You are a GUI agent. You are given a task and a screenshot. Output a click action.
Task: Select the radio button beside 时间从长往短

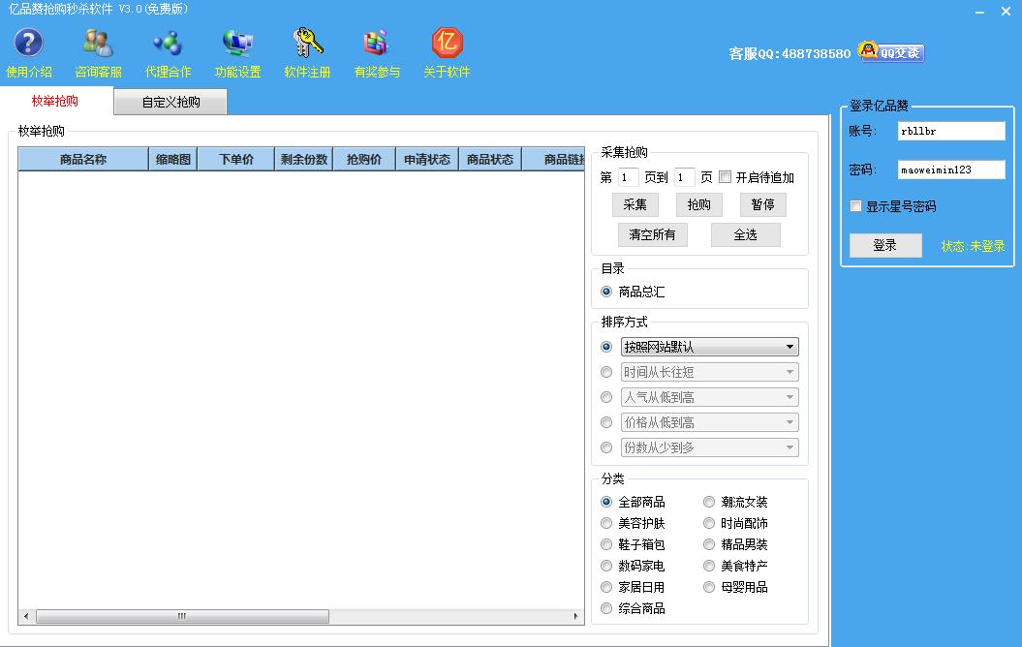click(x=606, y=372)
